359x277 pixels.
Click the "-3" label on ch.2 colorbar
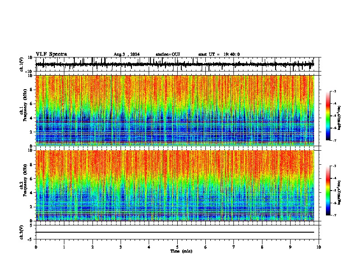coord(334,166)
